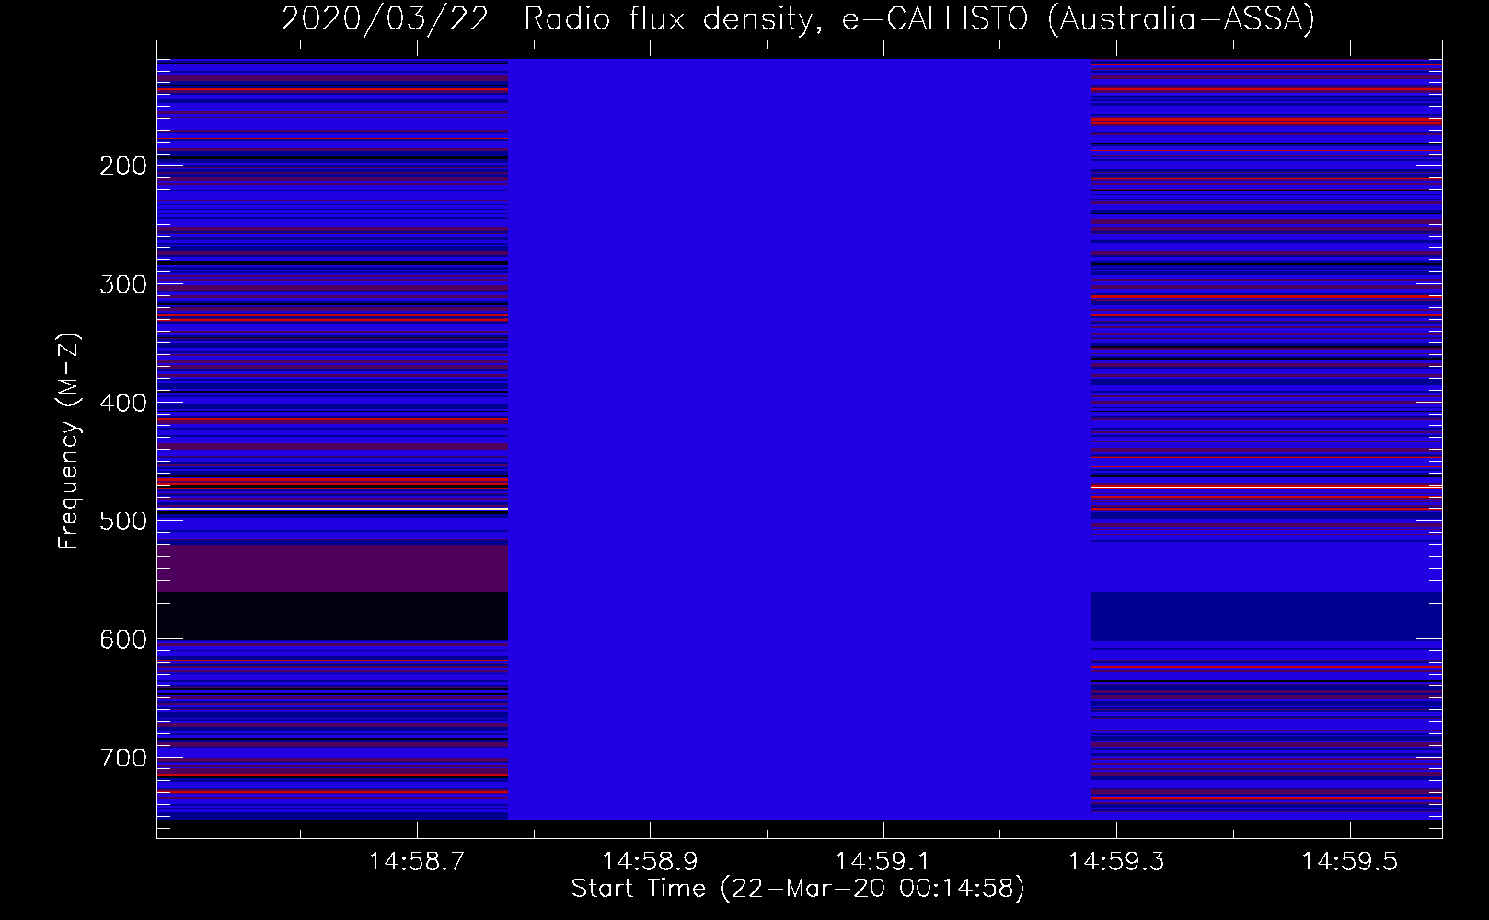Image resolution: width=1489 pixels, height=920 pixels.
Task: Click the black band near 580 MHz on left
Action: [x=332, y=616]
